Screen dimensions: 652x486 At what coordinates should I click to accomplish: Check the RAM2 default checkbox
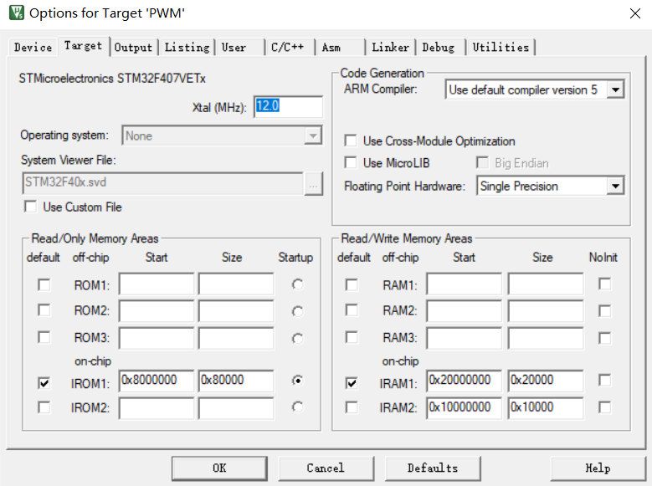352,310
